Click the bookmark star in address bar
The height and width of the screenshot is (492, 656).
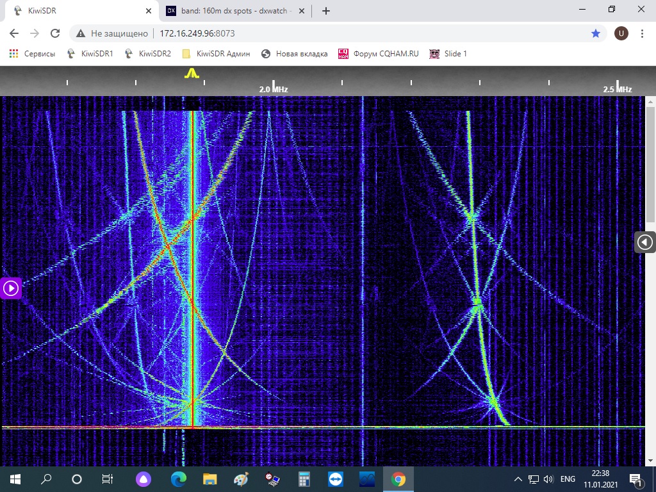tap(596, 33)
